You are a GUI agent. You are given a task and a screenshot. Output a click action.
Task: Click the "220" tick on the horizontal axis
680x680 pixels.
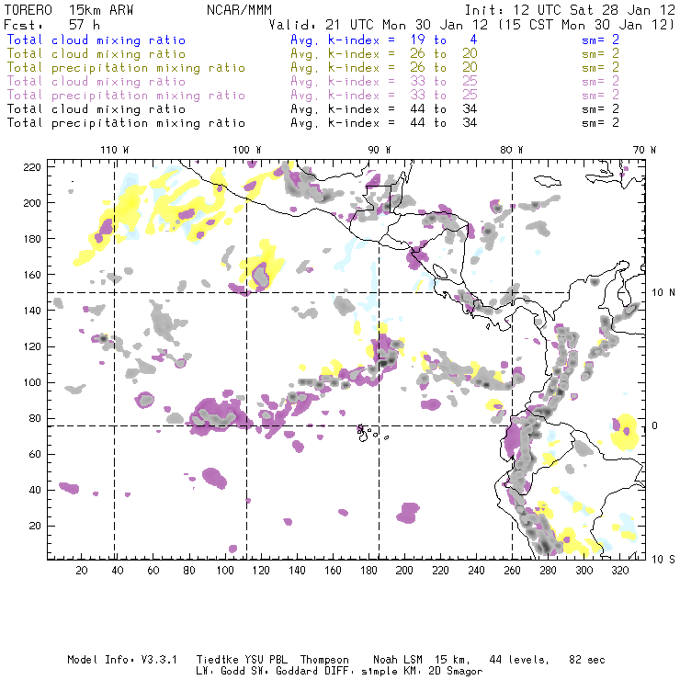(x=440, y=571)
